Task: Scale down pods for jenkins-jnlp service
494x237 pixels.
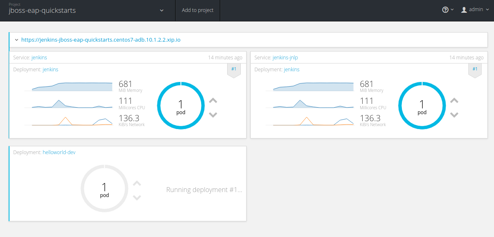Action: 454,115
